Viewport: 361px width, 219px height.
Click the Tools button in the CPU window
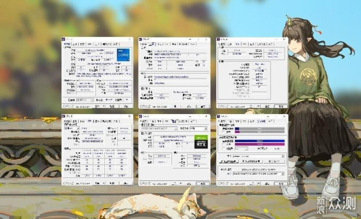97,106
